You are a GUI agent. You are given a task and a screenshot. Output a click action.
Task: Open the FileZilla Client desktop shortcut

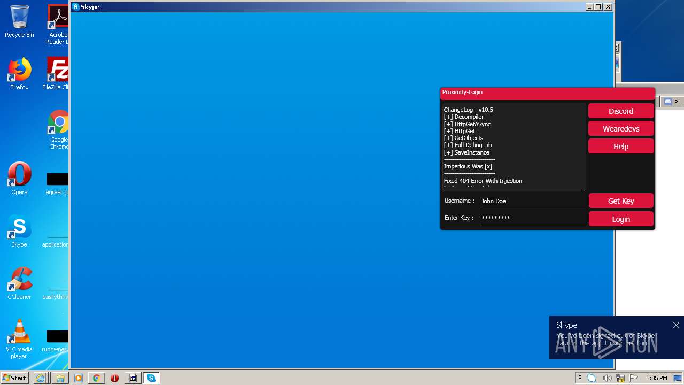(x=57, y=74)
